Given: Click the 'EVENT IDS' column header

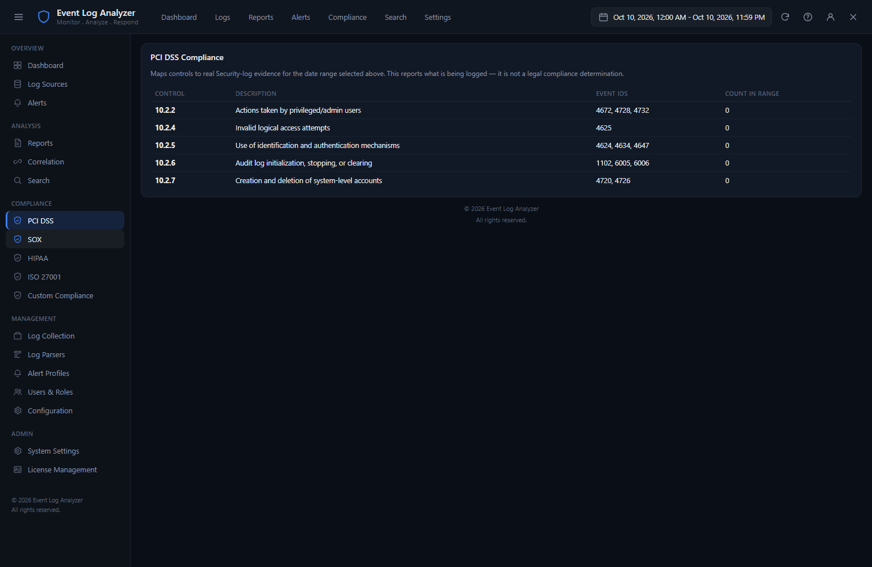Looking at the screenshot, I should (612, 94).
